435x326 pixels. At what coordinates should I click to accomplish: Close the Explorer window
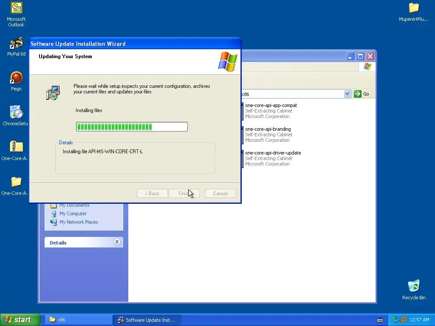tap(370, 56)
